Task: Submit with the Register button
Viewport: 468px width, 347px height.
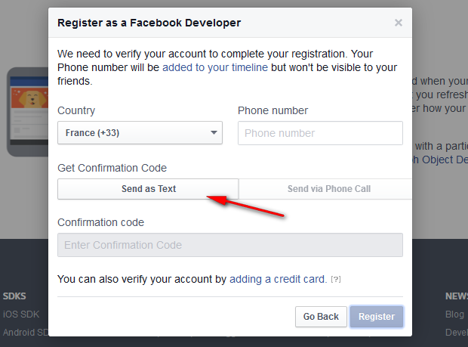Action: coord(376,317)
